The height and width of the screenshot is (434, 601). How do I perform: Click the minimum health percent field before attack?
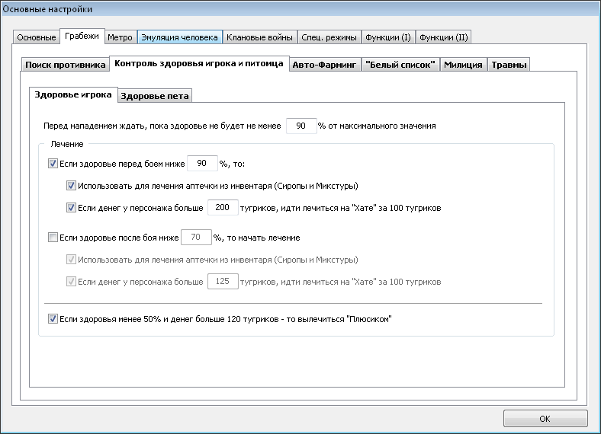click(301, 126)
